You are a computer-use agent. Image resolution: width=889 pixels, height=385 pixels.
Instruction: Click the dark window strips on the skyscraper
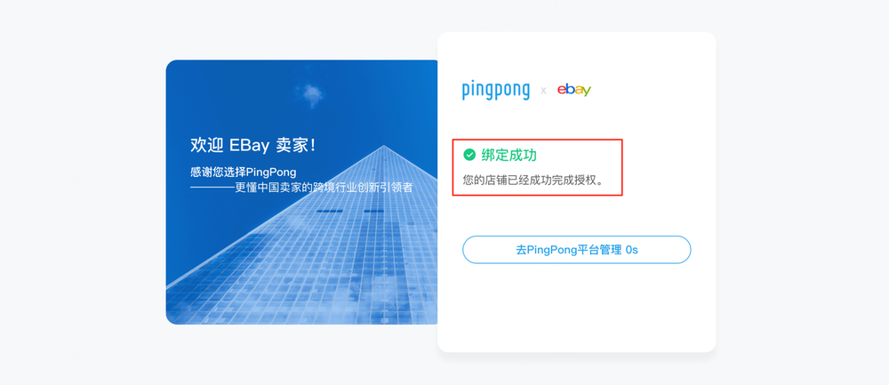coord(349,211)
